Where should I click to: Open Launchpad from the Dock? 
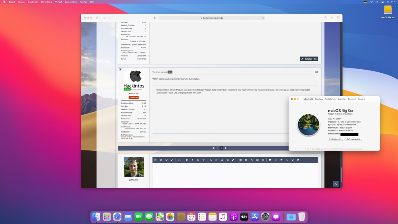tap(107, 217)
